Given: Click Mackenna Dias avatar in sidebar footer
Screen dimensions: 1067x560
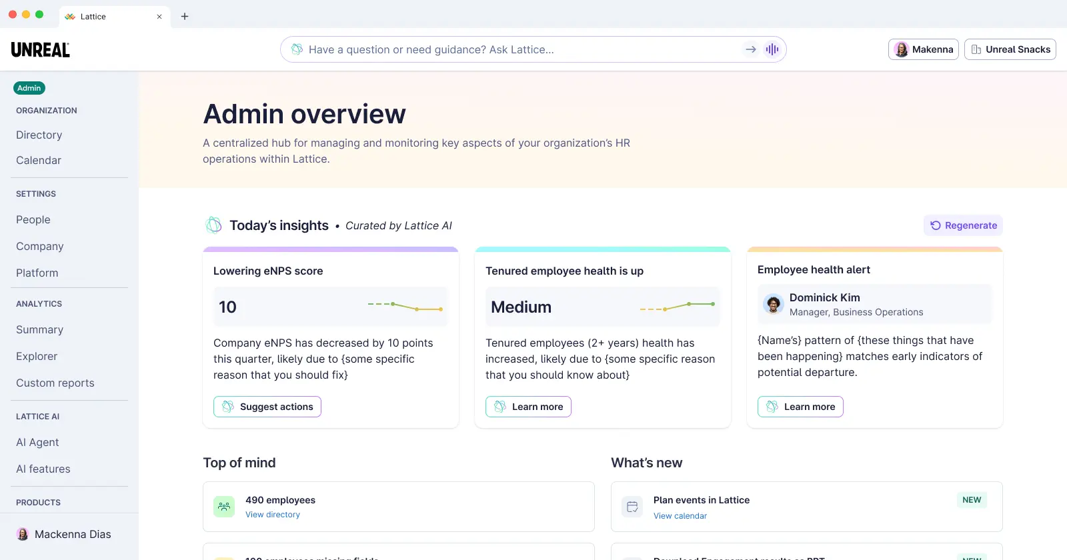Looking at the screenshot, I should [23, 534].
